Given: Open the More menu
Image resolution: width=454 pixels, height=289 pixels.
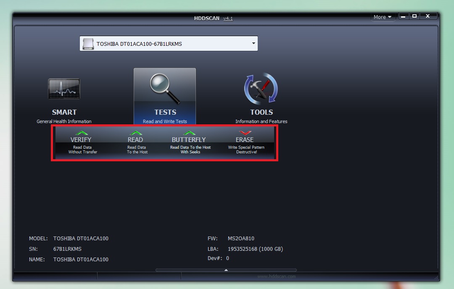Looking at the screenshot, I should [382, 17].
